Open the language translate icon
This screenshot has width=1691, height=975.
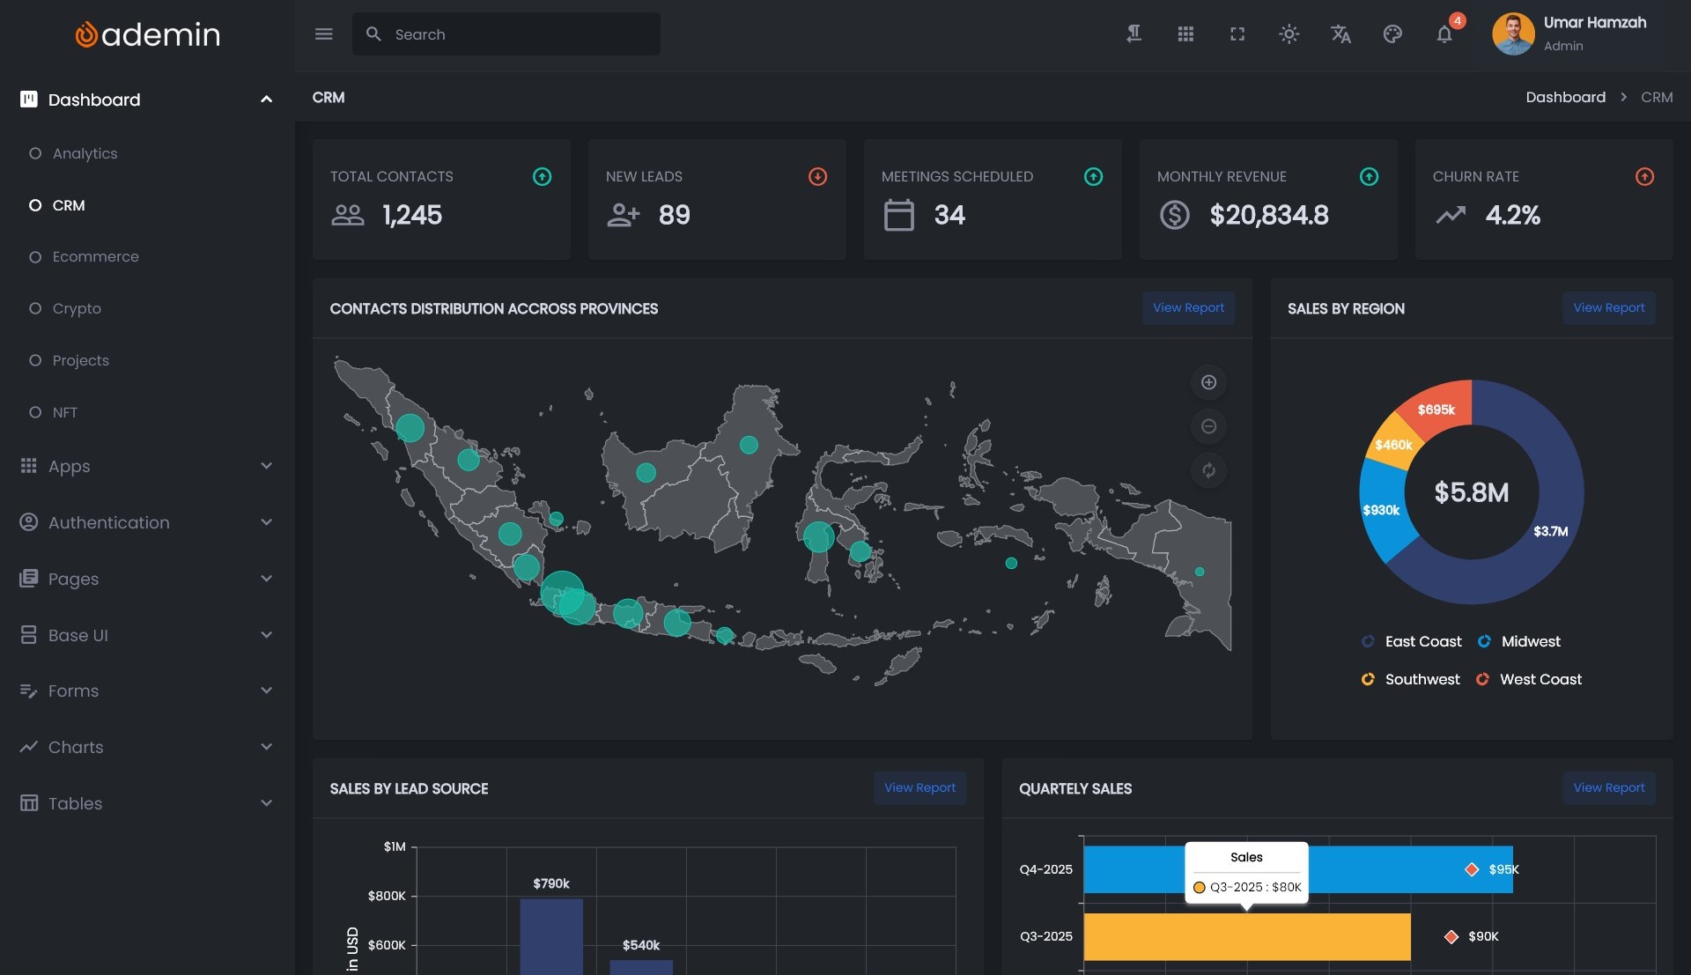click(1340, 34)
